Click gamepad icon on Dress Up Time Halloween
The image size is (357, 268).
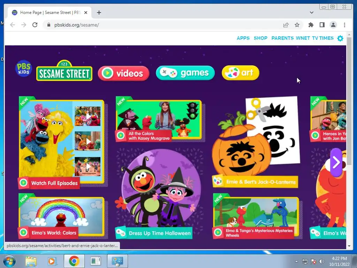121,233
